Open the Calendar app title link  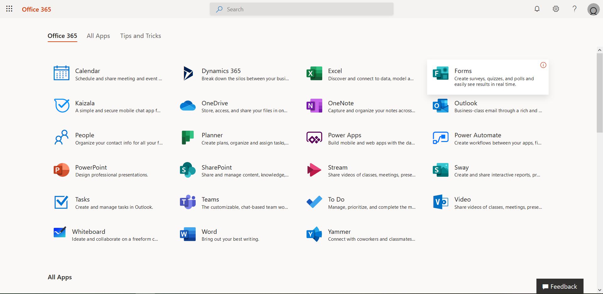coord(88,71)
